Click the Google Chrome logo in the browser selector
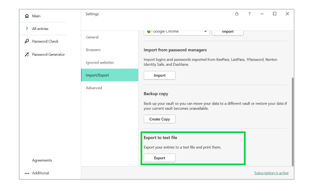The height and width of the screenshot is (191, 316). coord(149,32)
